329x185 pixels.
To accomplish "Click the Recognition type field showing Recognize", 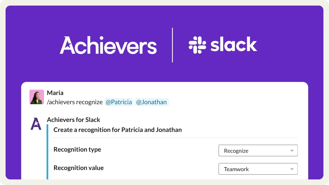I will [x=258, y=150].
